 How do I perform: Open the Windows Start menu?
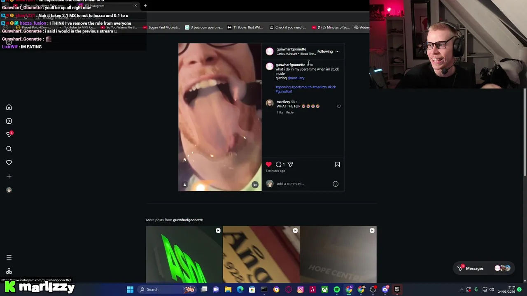130,289
